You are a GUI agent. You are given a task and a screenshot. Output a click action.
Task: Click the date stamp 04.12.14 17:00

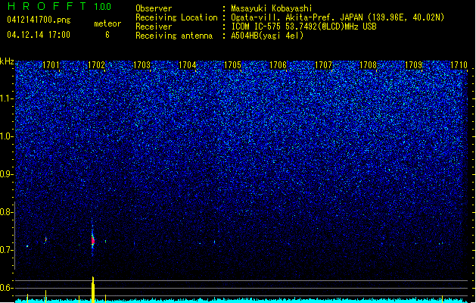[39, 35]
